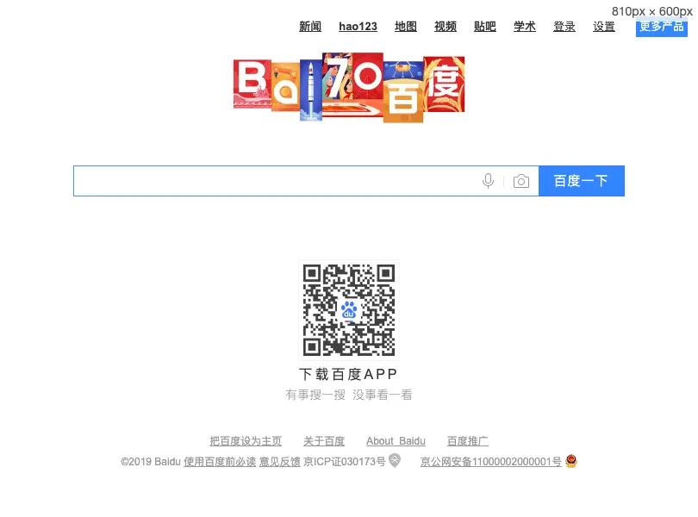This screenshot has width=698, height=517.
Task: Expand 更多产品 more products
Action: (x=662, y=27)
